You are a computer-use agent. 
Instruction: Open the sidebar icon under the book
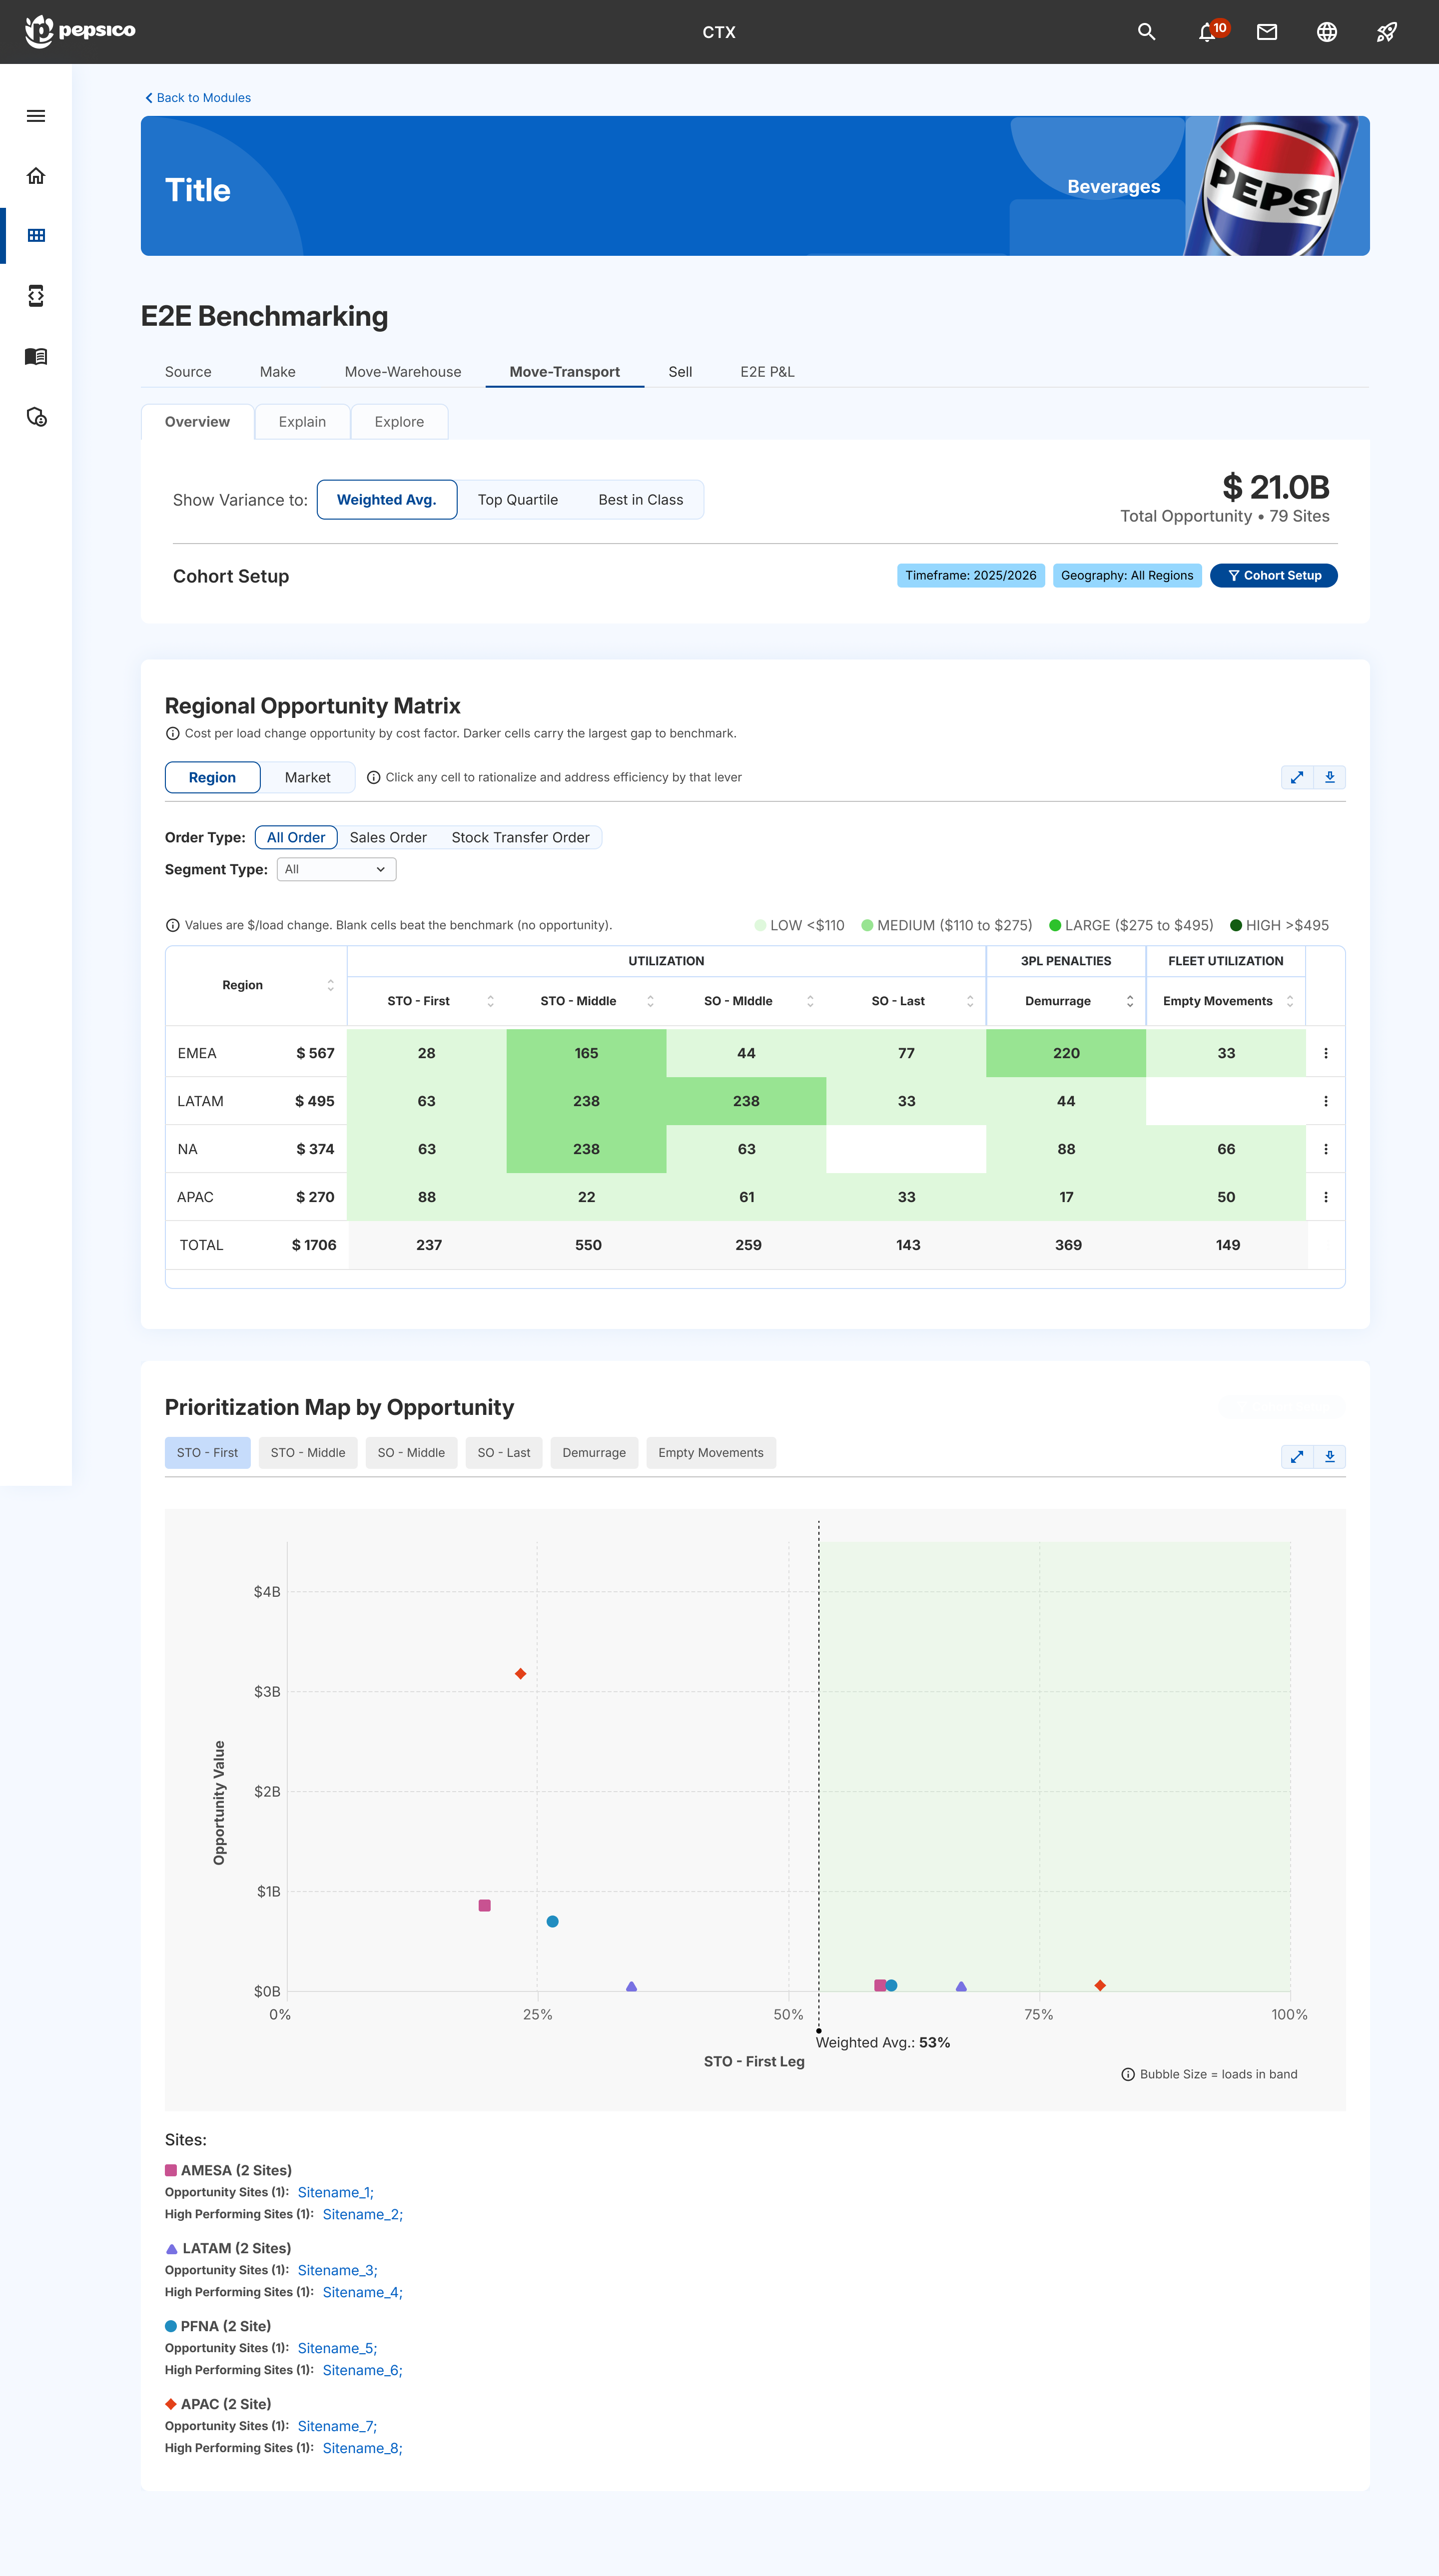(x=36, y=417)
